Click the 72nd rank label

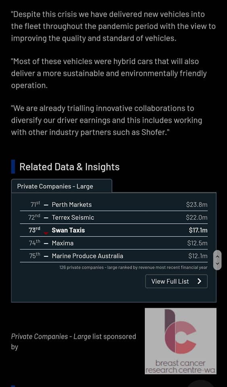[34, 217]
